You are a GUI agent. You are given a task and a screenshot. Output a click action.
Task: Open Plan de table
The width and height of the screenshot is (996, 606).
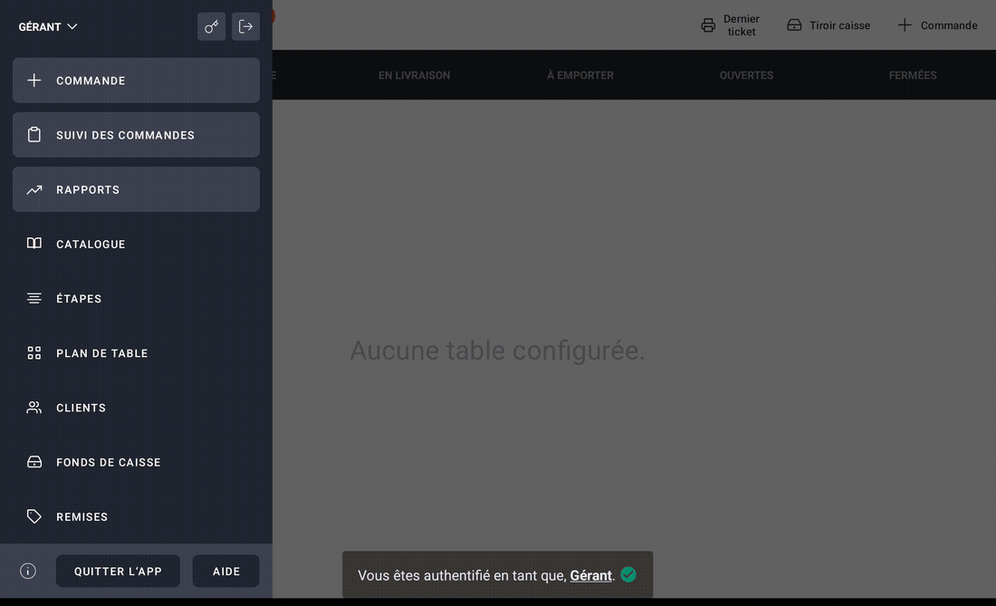(136, 353)
